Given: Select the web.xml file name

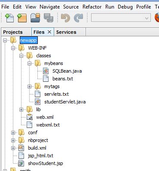Looking at the screenshot, I should pyautogui.click(x=45, y=117).
